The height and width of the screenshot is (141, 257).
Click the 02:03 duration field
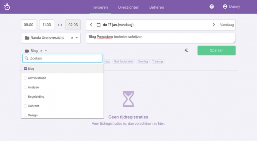coord(73,25)
